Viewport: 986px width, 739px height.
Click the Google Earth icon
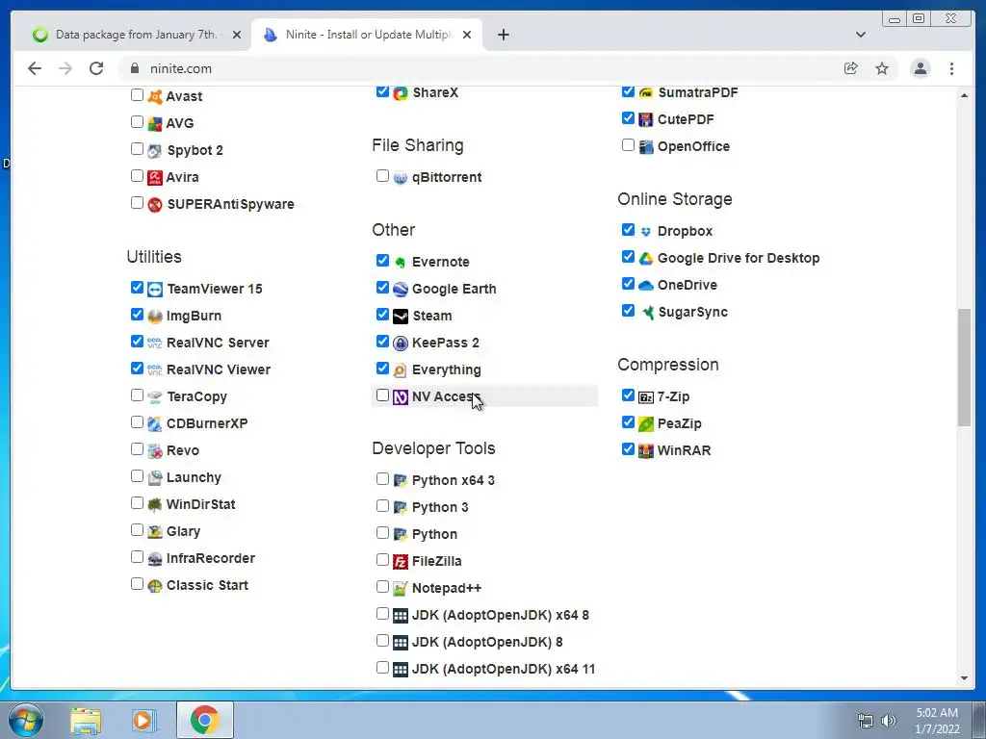(401, 289)
